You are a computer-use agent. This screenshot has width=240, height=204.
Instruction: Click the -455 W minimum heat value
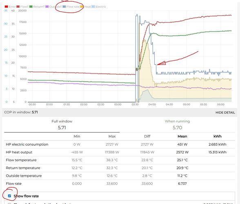tap(77, 152)
